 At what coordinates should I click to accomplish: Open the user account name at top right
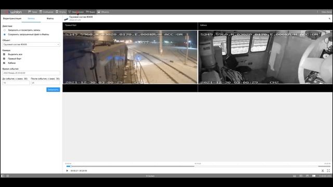pos(326,12)
